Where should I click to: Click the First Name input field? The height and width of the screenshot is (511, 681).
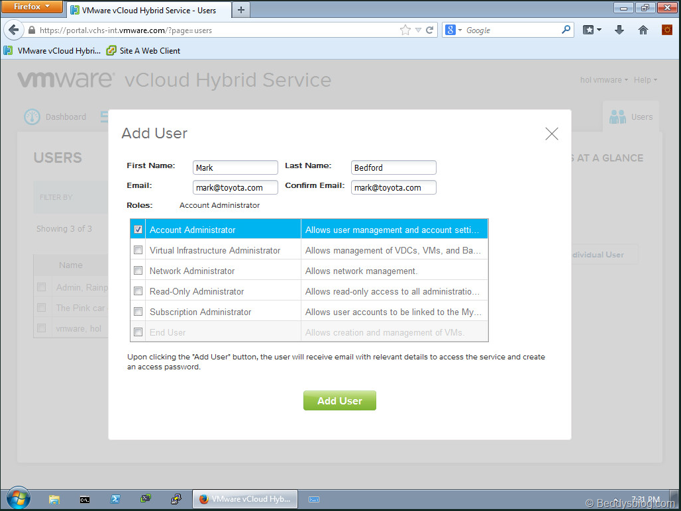(235, 167)
